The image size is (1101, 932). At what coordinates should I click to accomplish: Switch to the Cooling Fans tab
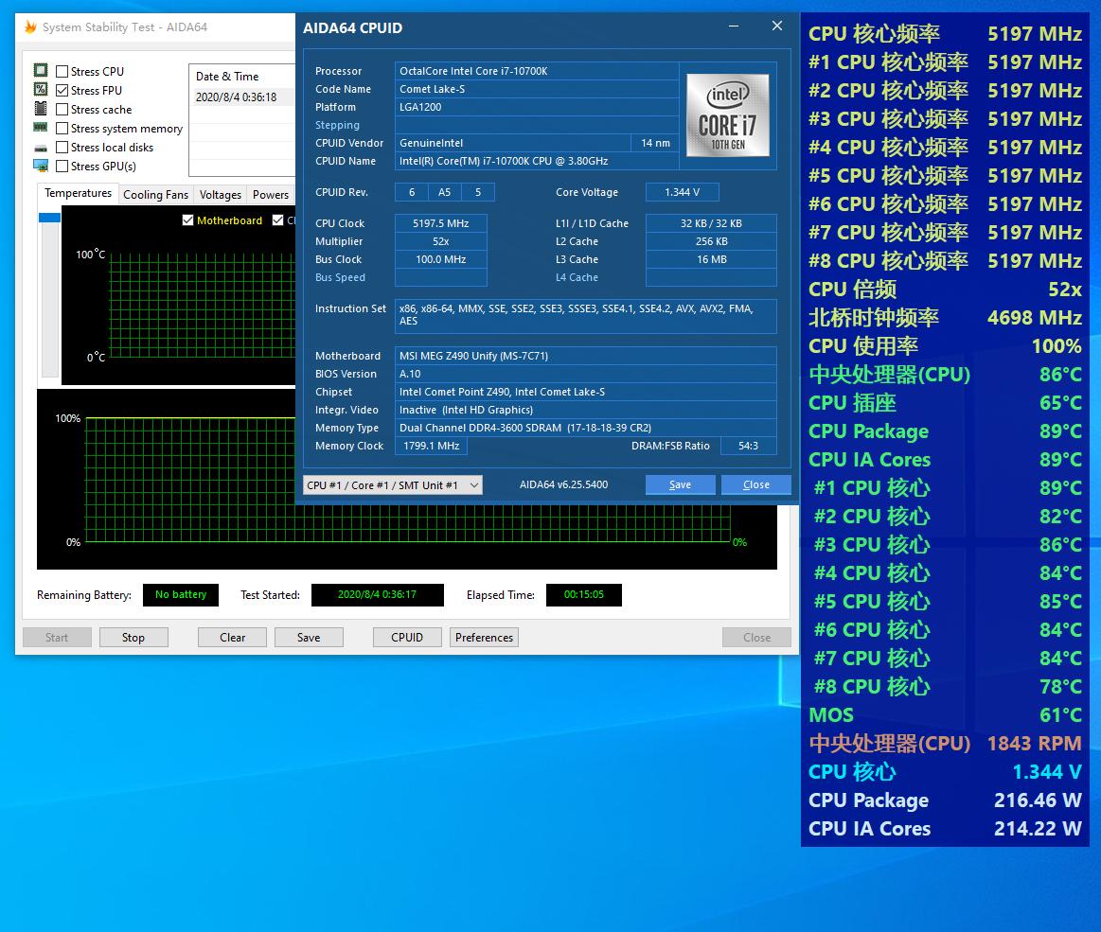[156, 194]
